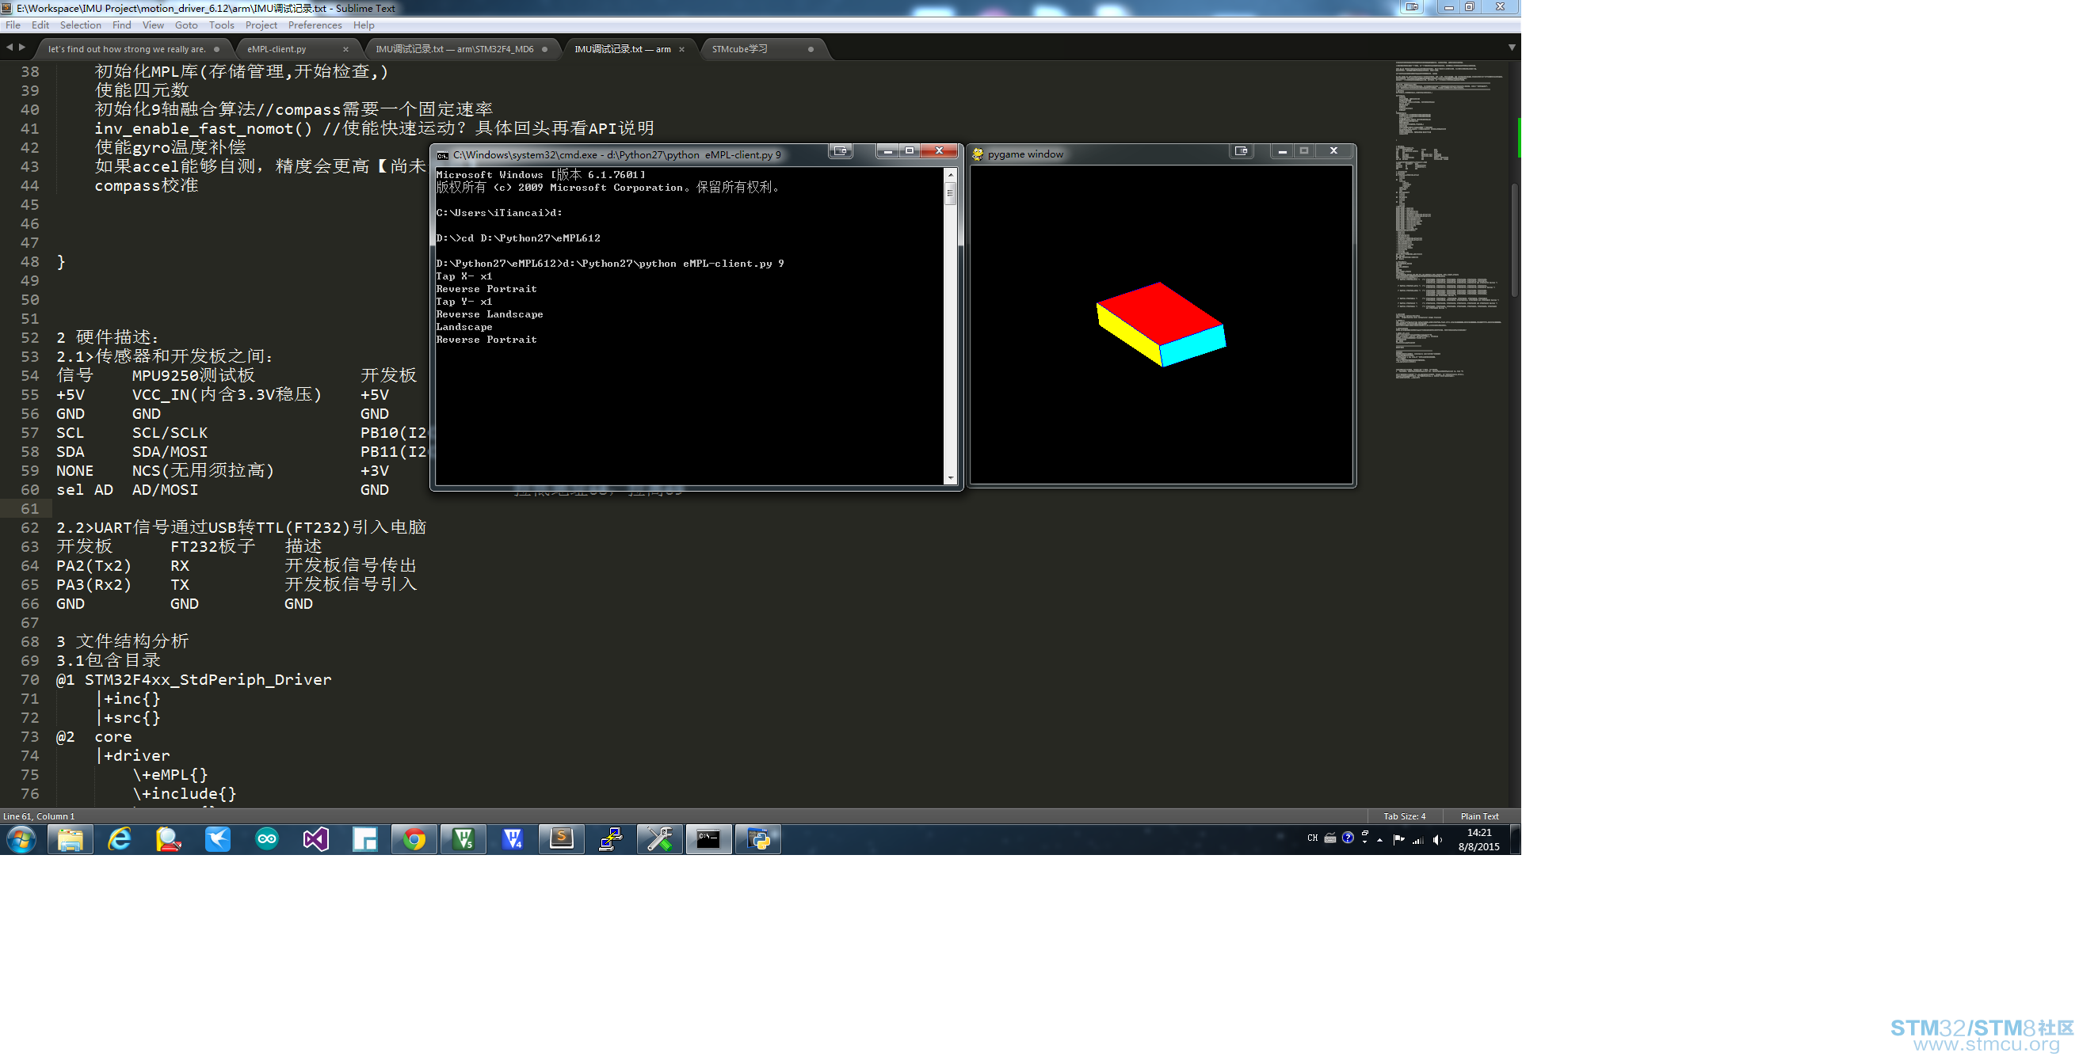The width and height of the screenshot is (2079, 1064).
Task: Open the tab list dropdown arrow at right
Action: (1512, 47)
